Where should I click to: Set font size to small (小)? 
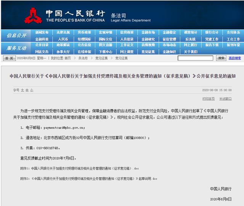pos(32,90)
